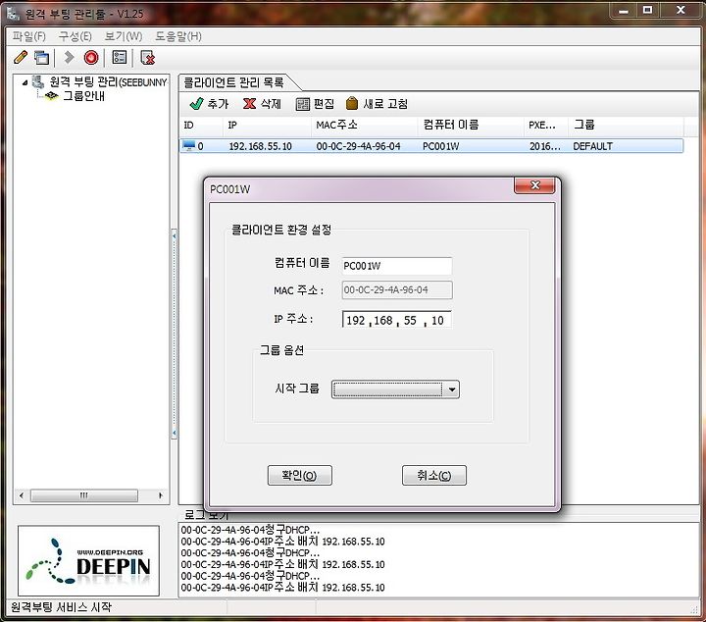Click the first log line with DHCP
Image resolution: width=706 pixels, height=622 pixels.
click(250, 530)
